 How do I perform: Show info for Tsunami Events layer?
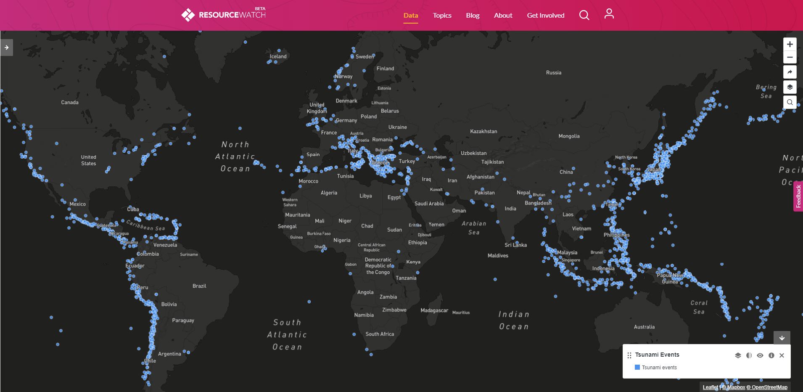pos(771,355)
